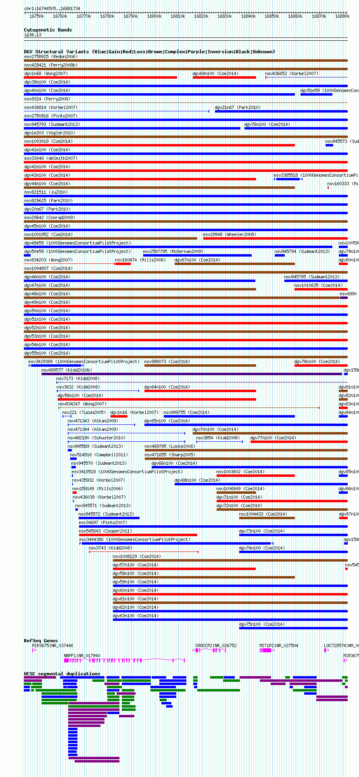Image resolution: width=359 pixels, height=777 pixels.
Task: Open the nsv514916 (Campbell2011) label
Action: point(99,455)
